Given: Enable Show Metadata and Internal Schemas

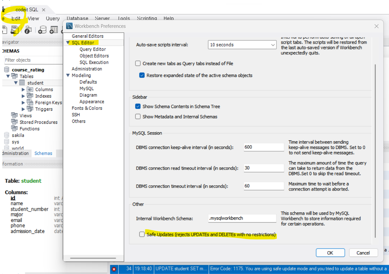Looking at the screenshot, I should (138, 117).
